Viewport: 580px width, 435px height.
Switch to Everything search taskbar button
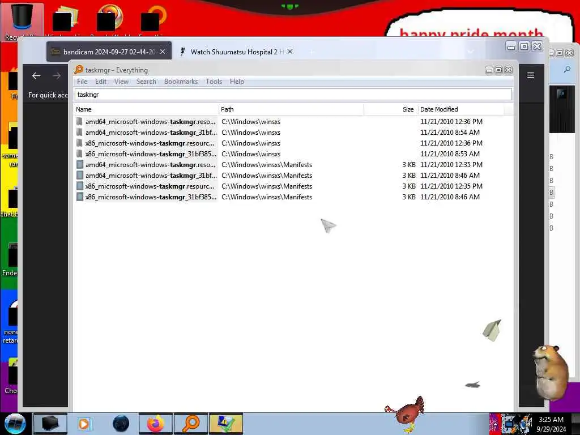[191, 424]
